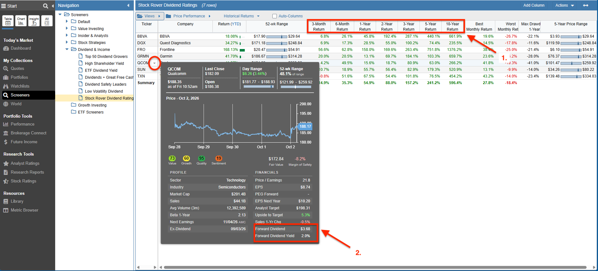Open the Price Performance views folder
Viewport: 598px width, 271px height.
coord(188,16)
